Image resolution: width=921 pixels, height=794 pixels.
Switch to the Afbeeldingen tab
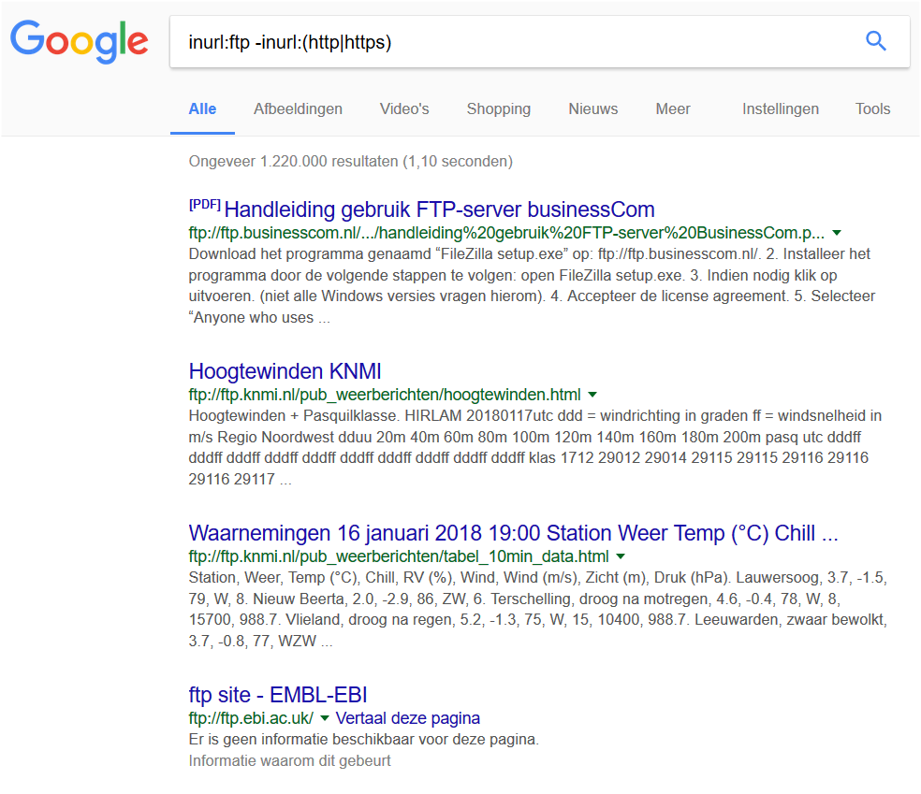tap(298, 108)
